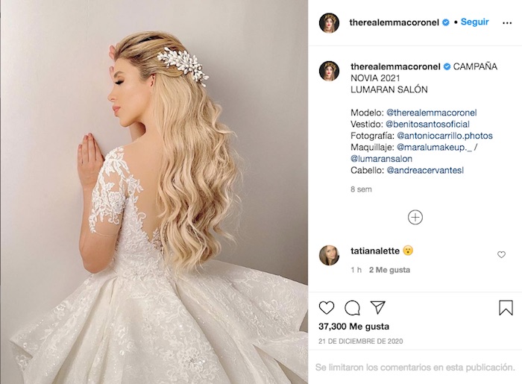The height and width of the screenshot is (384, 522).
Task: Click the Seguir follow button
Action: click(x=474, y=22)
